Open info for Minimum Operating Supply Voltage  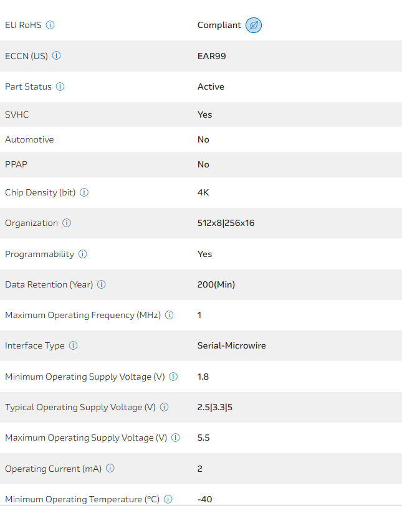point(174,377)
